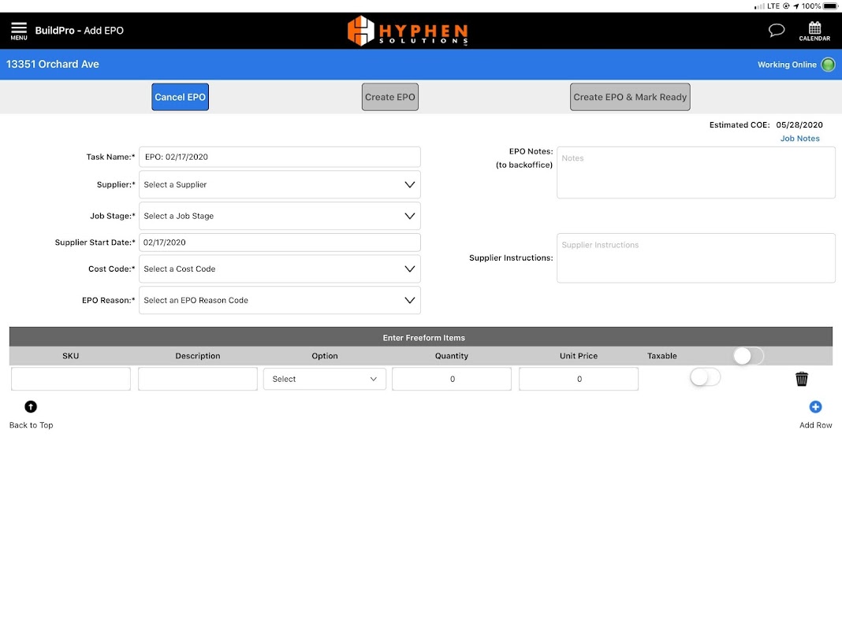The width and height of the screenshot is (842, 630).
Task: Click the Unit Price column header
Action: click(579, 355)
